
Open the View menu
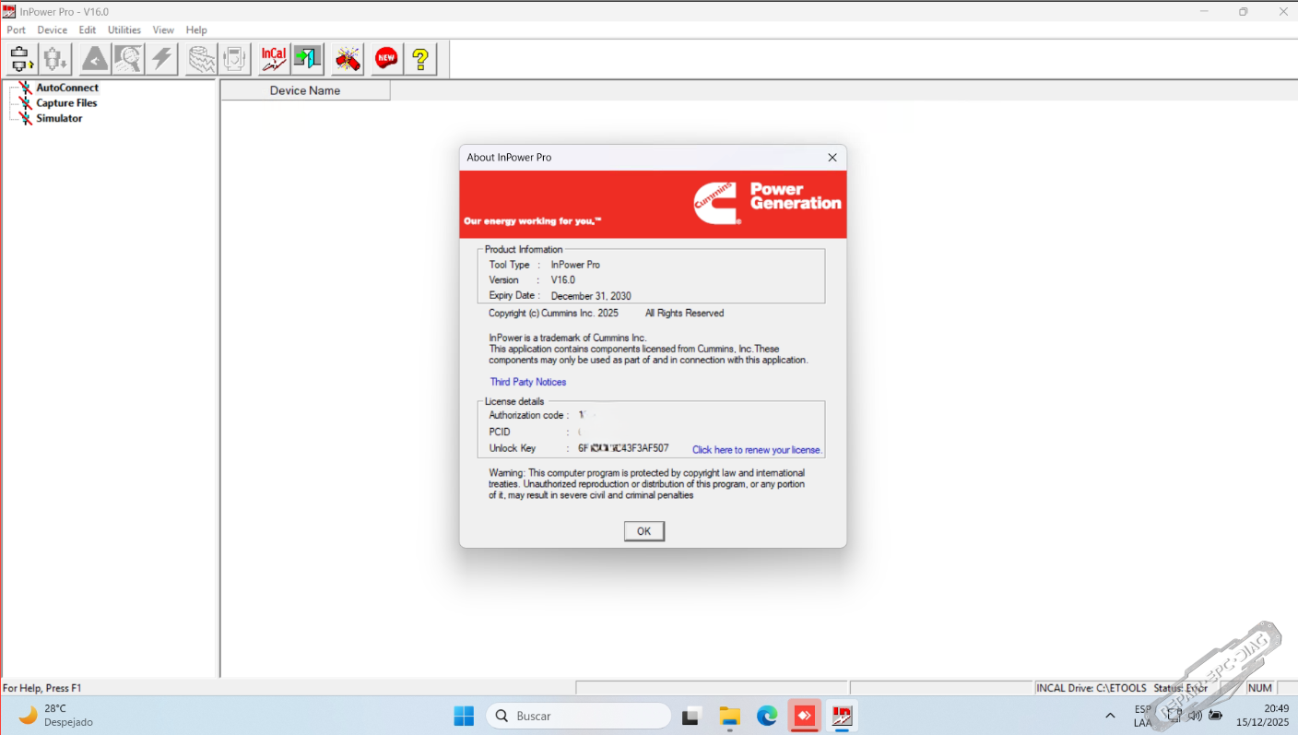click(163, 30)
